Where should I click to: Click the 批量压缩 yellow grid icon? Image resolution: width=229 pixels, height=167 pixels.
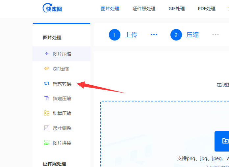pyautogui.click(x=47, y=113)
